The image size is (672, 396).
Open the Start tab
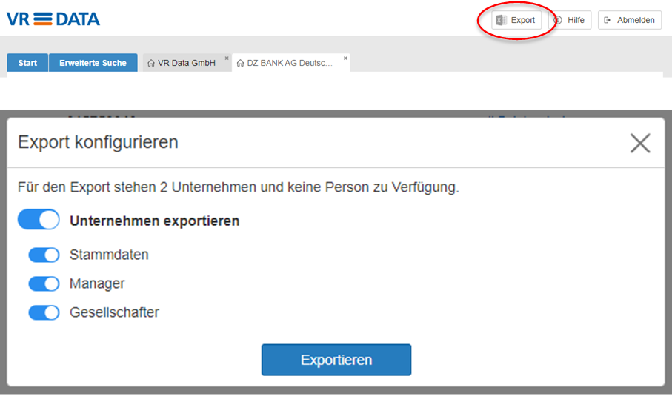point(27,63)
